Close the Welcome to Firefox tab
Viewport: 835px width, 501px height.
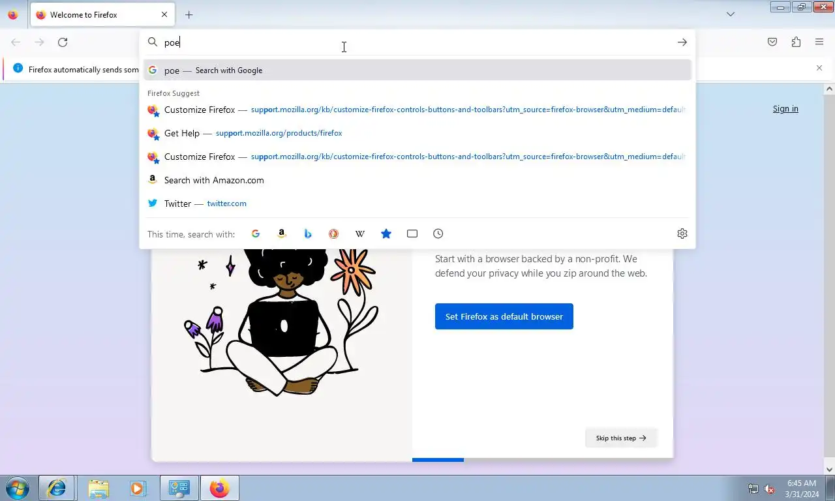164,14
